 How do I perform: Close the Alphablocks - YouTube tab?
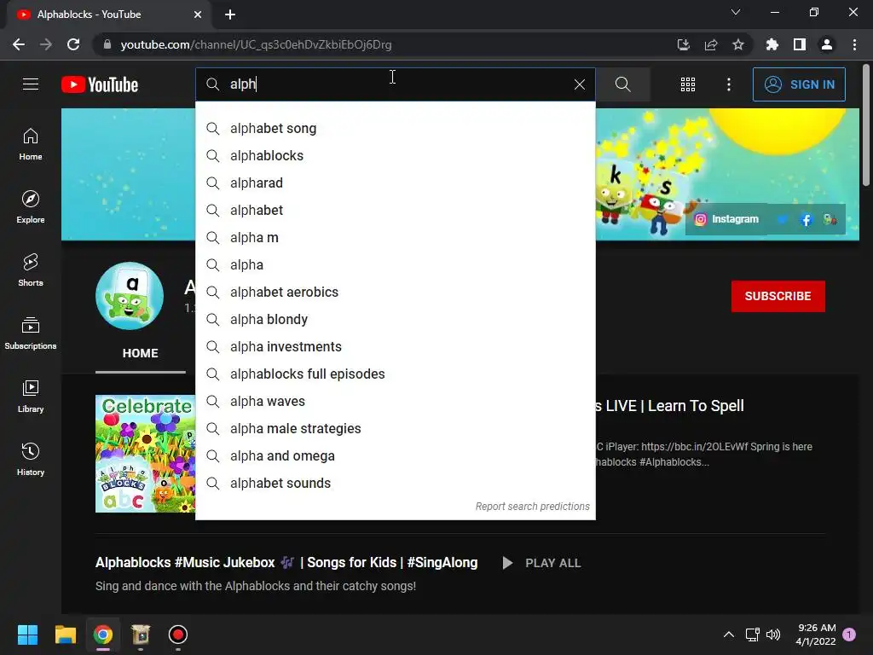(x=198, y=14)
